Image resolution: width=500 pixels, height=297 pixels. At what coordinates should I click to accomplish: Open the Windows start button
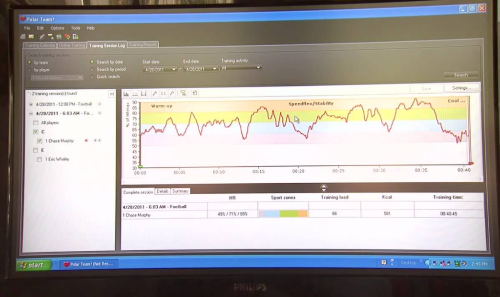pyautogui.click(x=33, y=265)
